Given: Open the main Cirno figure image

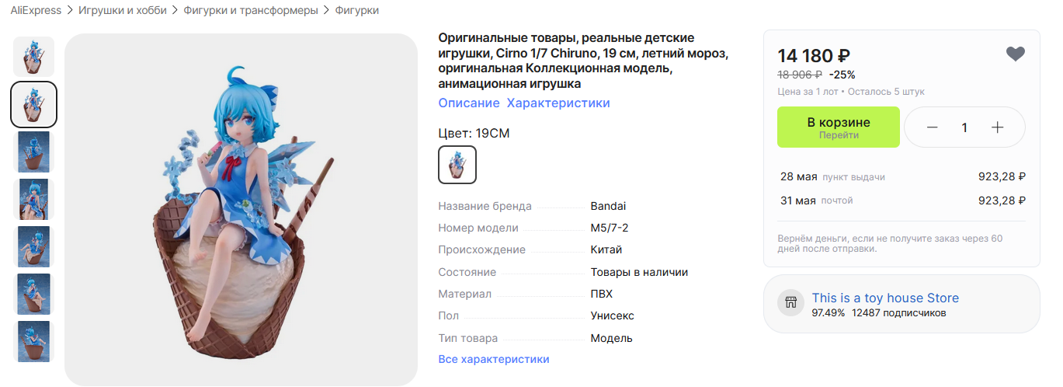Looking at the screenshot, I should pos(241,210).
